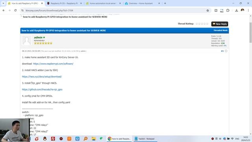Launch FileZilla from the taskbar
Viewport: 252px width, 142px height.
(x=53, y=138)
